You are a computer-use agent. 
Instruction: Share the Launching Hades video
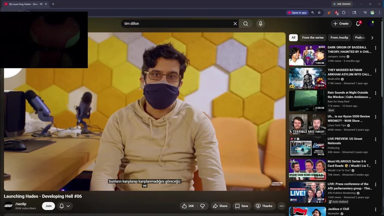pos(220,206)
